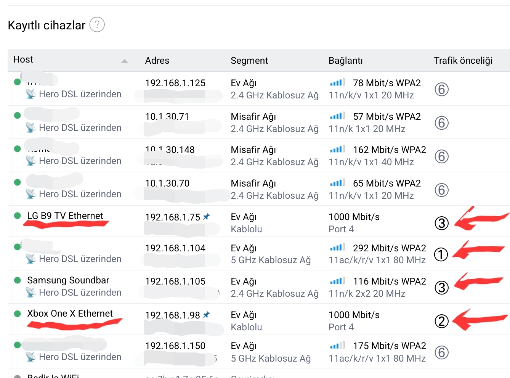Click the pin icon next to 192.168.1.75
Screen dimensions: 510x378
(x=206, y=217)
